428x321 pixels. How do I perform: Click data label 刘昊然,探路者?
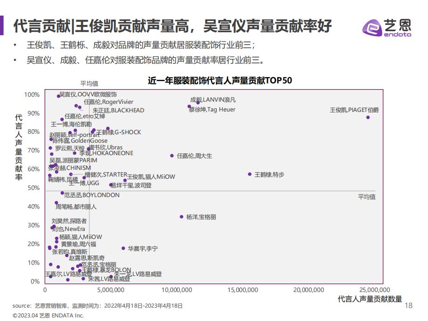point(69,221)
